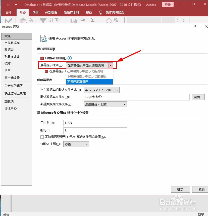
Task: Choose 不显示屏幕提示 option
Action: pos(89,82)
